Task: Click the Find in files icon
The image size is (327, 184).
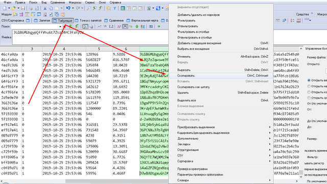Action: 108,8
